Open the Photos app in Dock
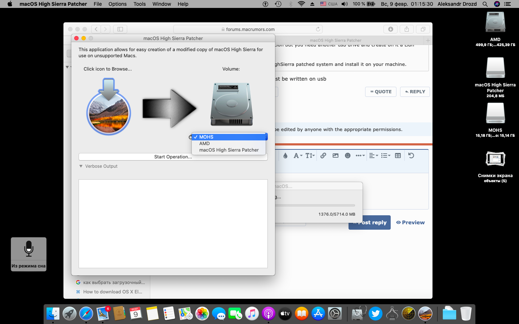The image size is (519, 324). (x=202, y=314)
